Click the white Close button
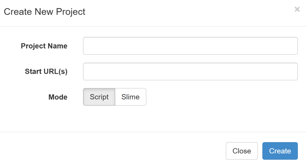306x167 pixels. (242, 151)
